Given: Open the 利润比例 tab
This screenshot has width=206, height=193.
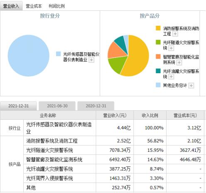Looking at the screenshot, I should 56,6.
